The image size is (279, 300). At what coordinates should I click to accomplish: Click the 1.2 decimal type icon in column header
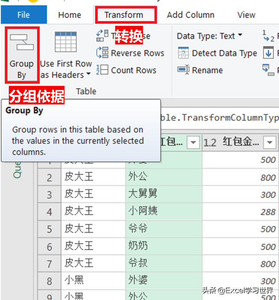coord(210,143)
